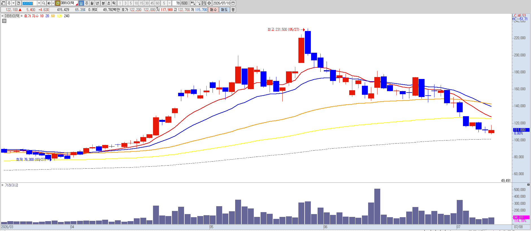Screen dimensions: 531x231
Task: Expand the stock code dropdown arrow
Action: pos(39,3)
